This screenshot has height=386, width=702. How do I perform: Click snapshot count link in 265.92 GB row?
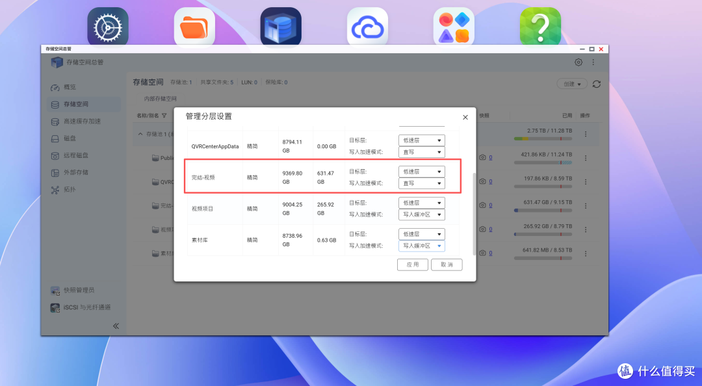[491, 229]
